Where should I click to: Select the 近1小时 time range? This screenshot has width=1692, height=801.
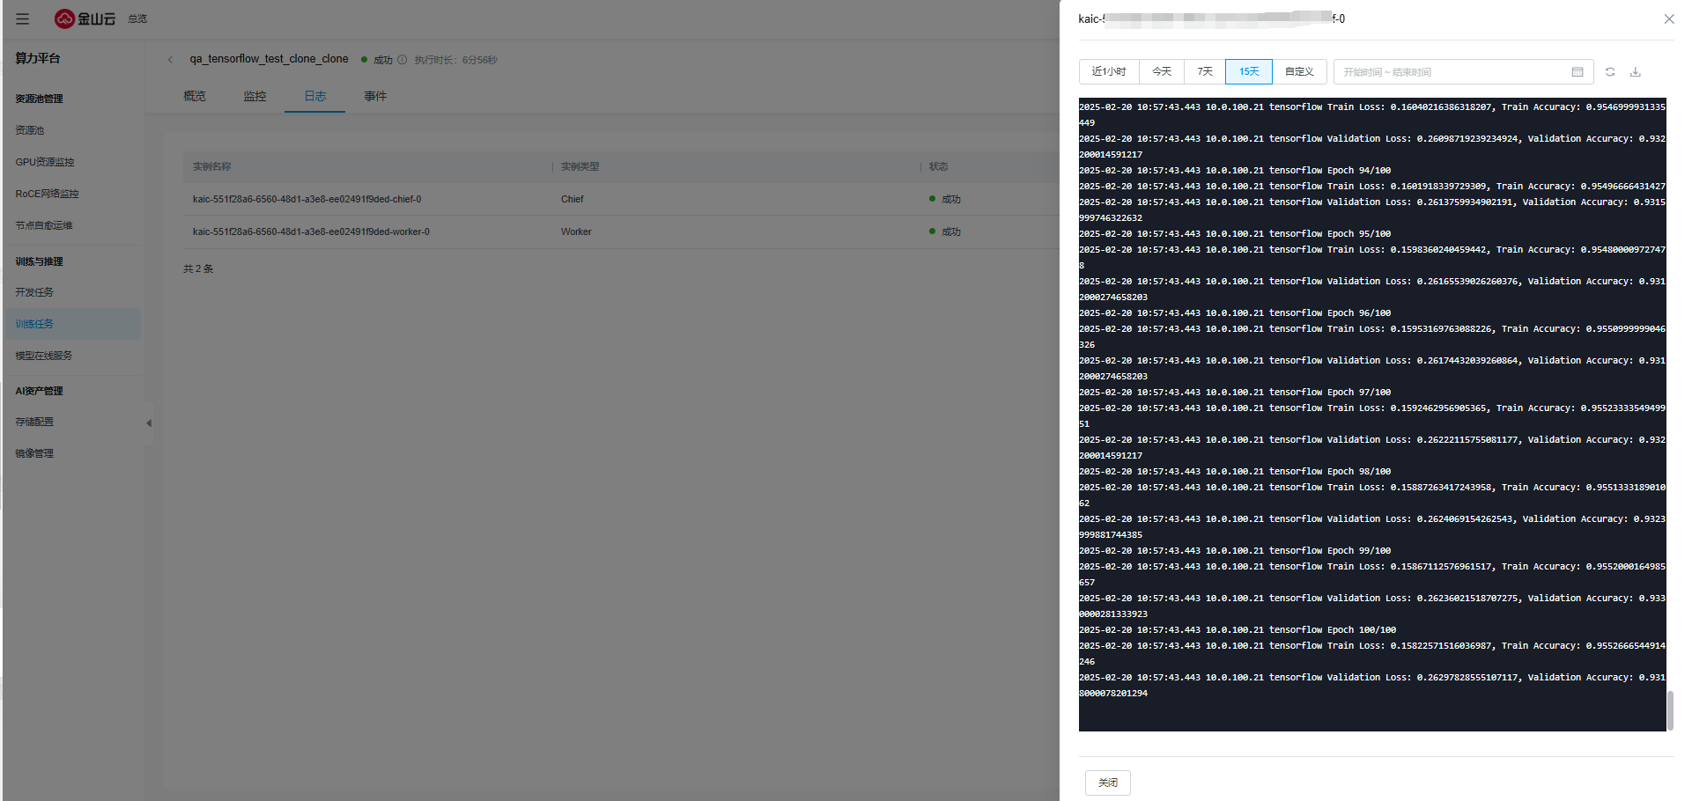pyautogui.click(x=1109, y=71)
